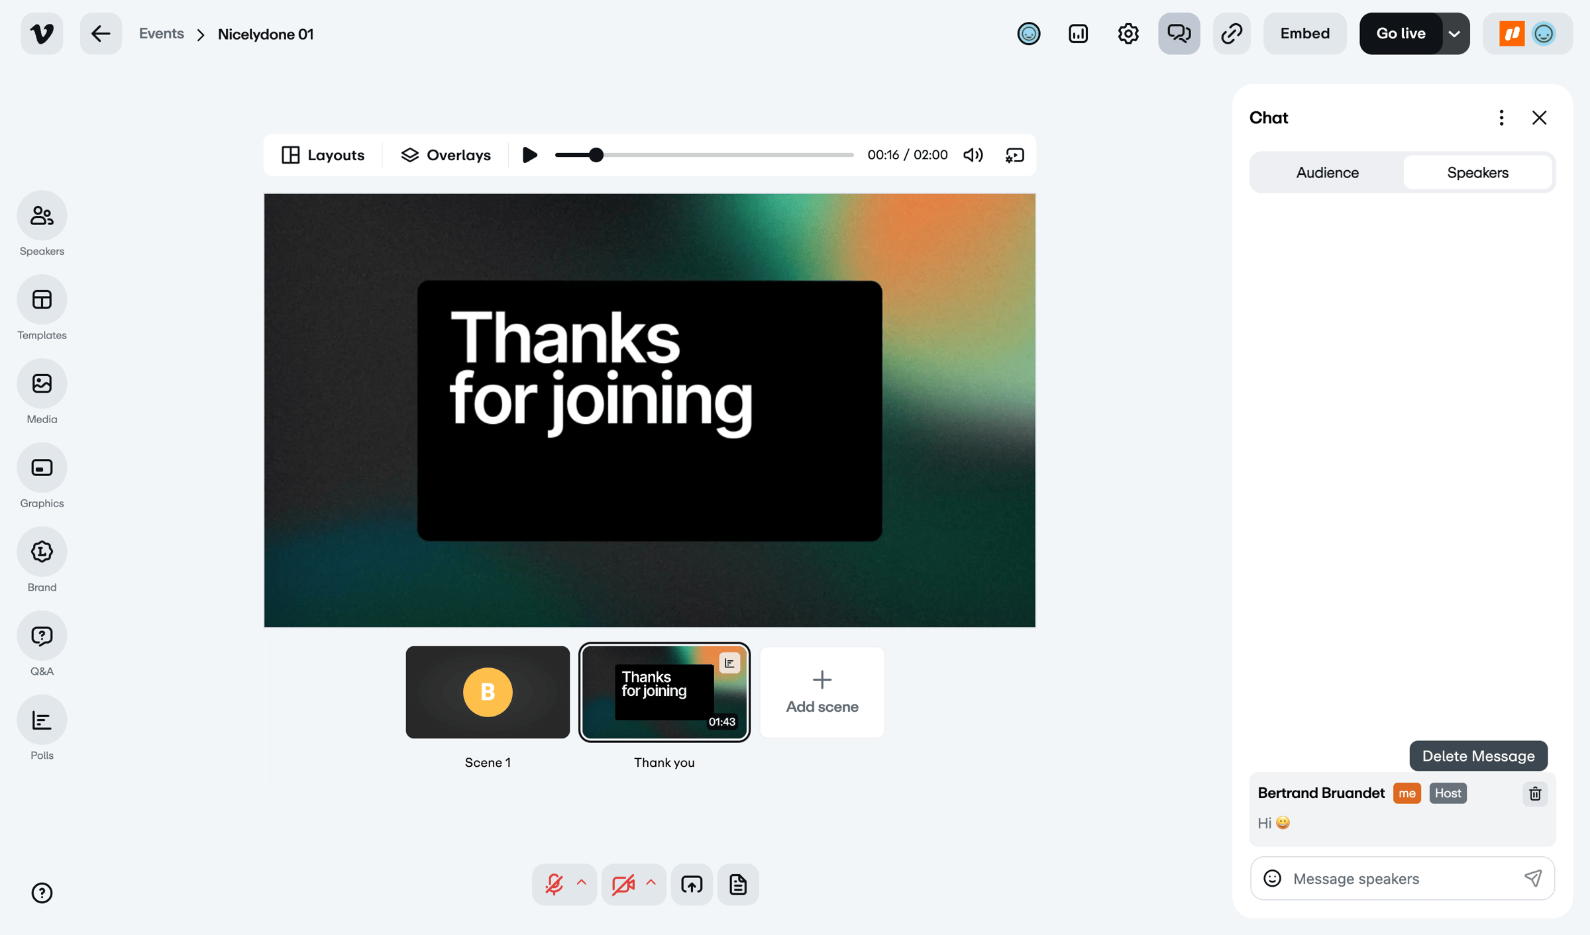Click the Bertrand Bruandet sender name
This screenshot has width=1590, height=935.
[1321, 793]
